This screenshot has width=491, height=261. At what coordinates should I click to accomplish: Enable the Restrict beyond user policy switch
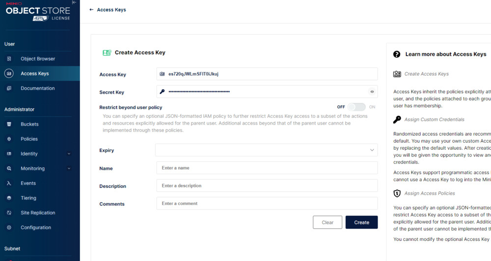(357, 107)
